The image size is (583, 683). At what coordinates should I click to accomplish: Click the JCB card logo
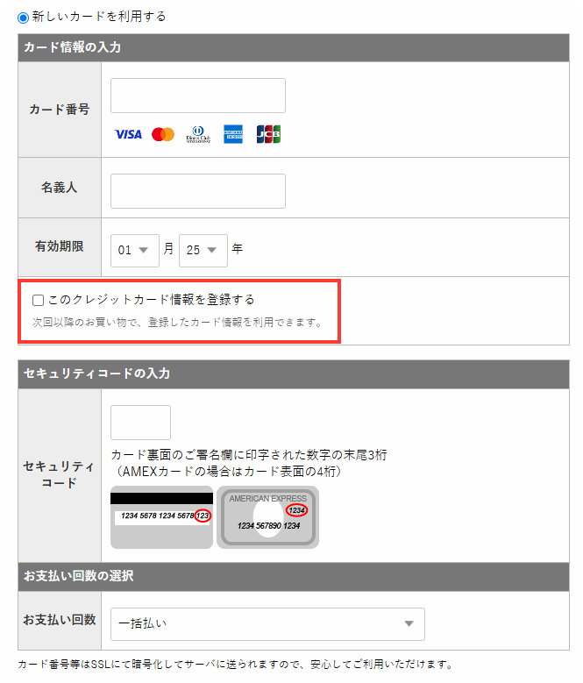pos(268,134)
